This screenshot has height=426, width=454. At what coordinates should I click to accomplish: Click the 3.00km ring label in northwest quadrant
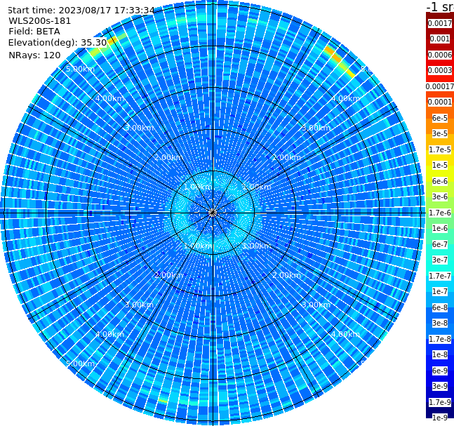click(x=139, y=128)
